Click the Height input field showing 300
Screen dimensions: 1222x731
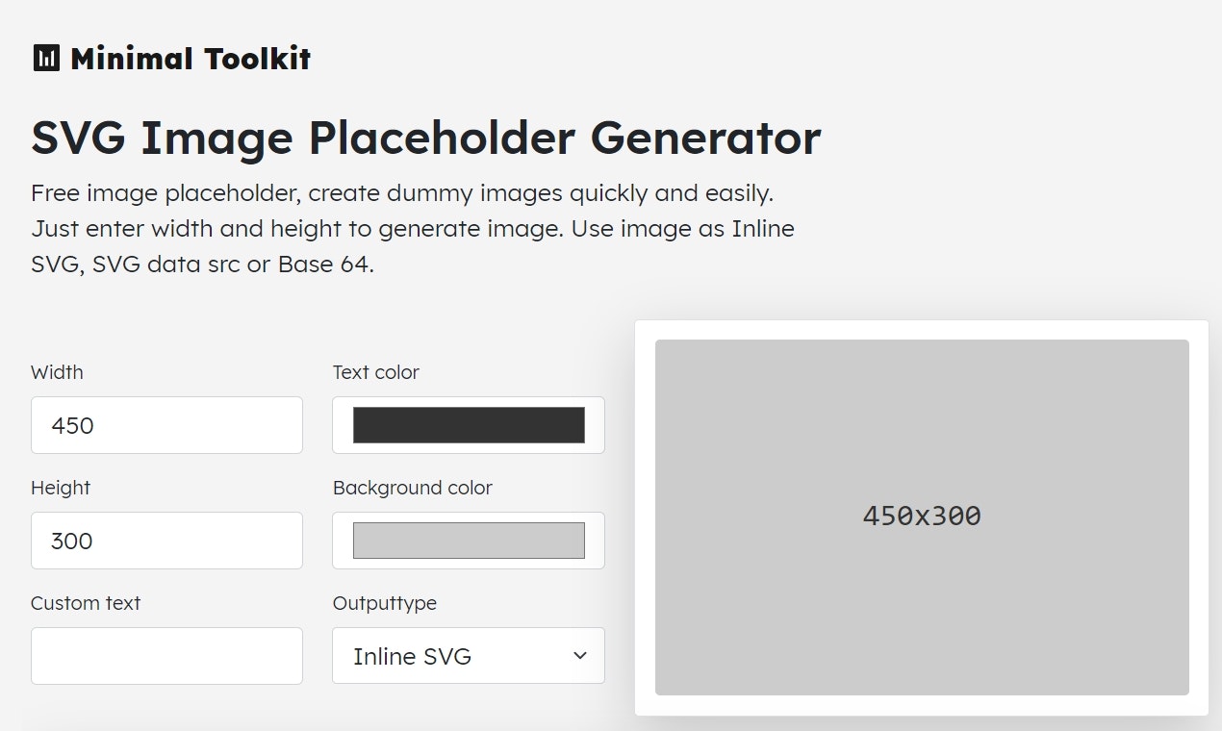click(166, 541)
